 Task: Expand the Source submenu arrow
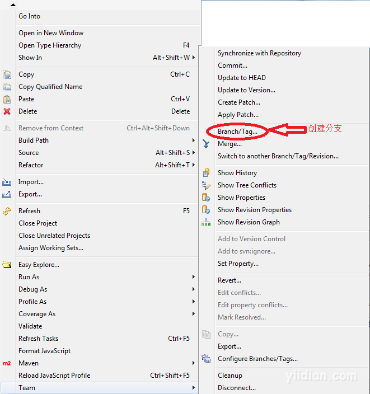pos(194,153)
